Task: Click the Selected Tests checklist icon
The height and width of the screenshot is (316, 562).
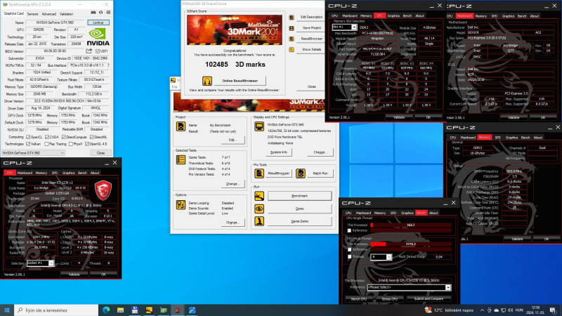Action: coord(181,160)
